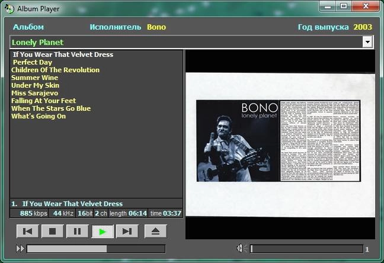This screenshot has height=263, width=384.
Task: Minimize the Album Player window
Action: click(x=328, y=6)
